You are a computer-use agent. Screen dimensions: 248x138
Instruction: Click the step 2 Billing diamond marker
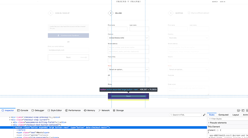click(111, 13)
